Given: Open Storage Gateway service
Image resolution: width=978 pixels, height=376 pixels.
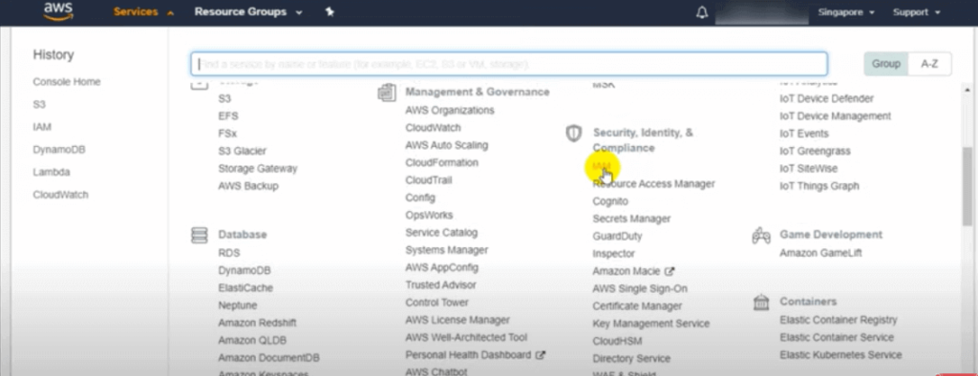Looking at the screenshot, I should click(258, 168).
